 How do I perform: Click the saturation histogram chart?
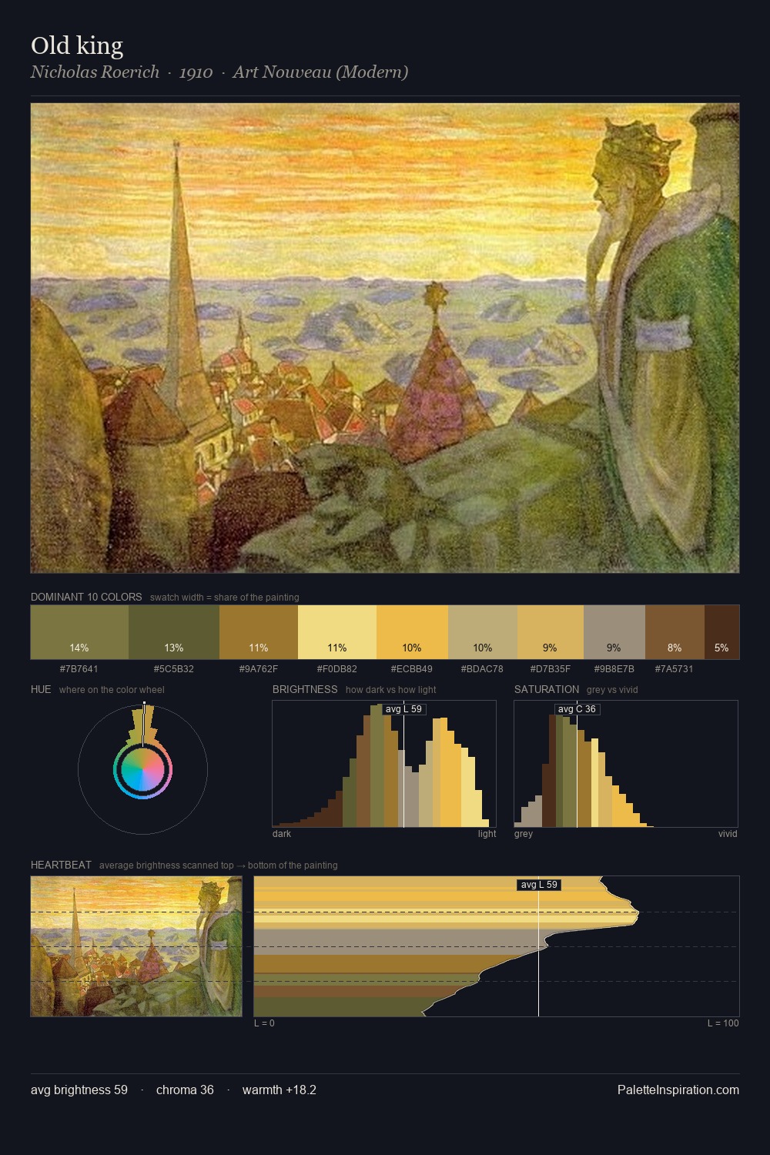tap(626, 764)
